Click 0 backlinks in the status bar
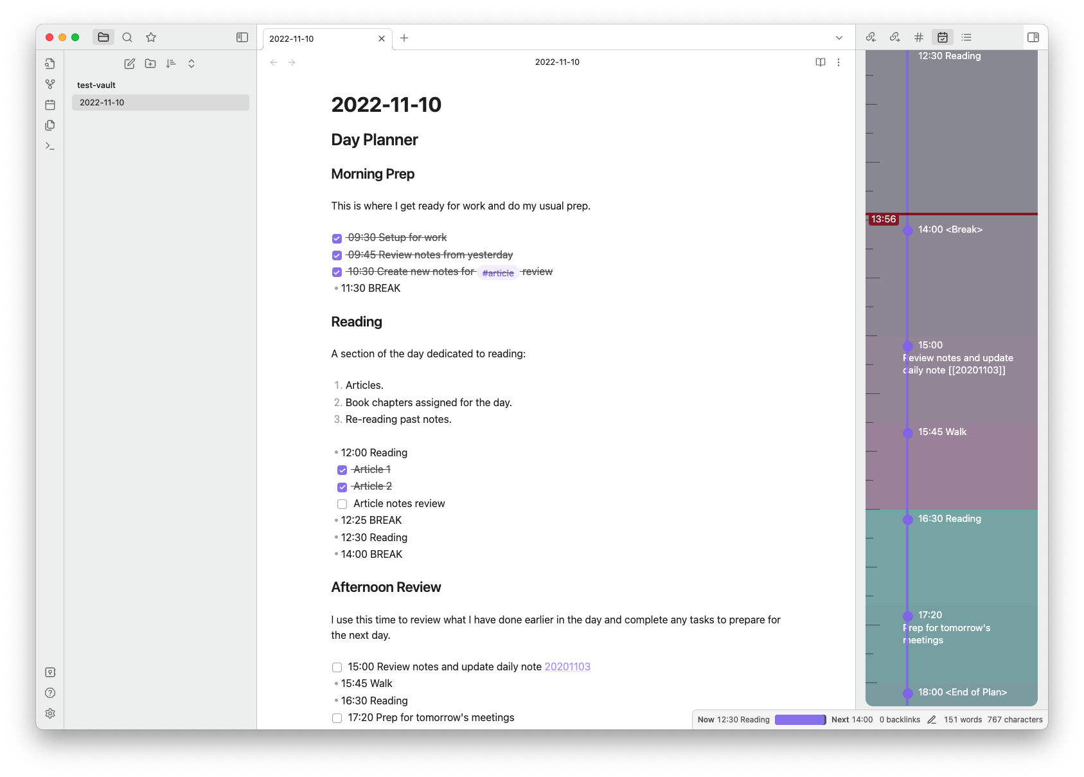The image size is (1084, 777). click(900, 720)
